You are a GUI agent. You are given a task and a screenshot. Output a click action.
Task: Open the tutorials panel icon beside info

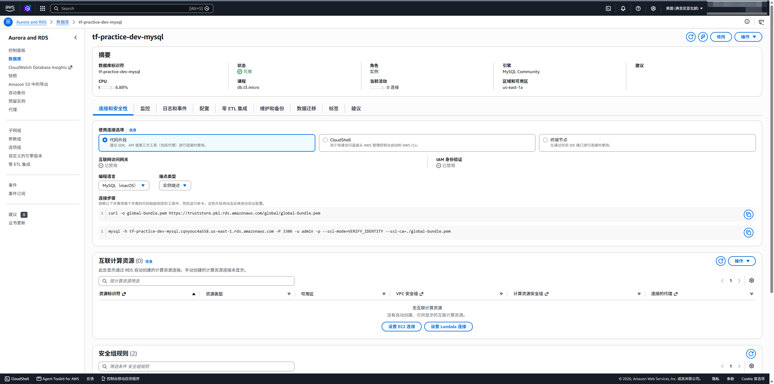pos(761,22)
